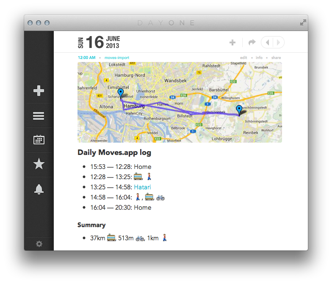Viewport: 332px width, 284px height.
Task: Click the share arrow icon in header
Action: click(x=252, y=42)
